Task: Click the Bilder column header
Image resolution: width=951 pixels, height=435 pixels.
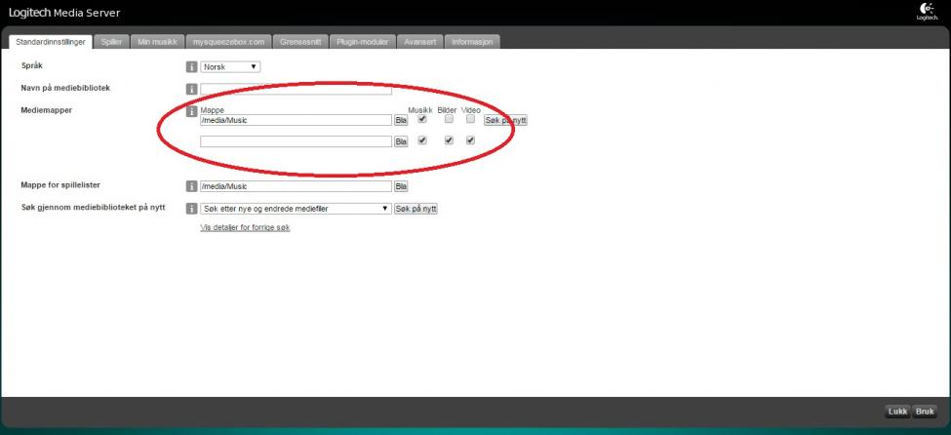Action: [x=447, y=110]
